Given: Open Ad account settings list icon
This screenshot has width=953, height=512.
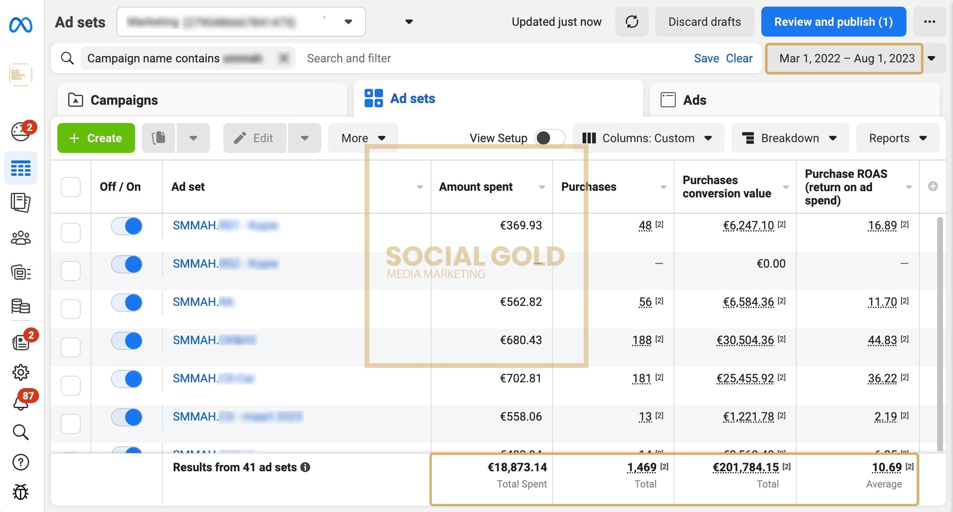Looking at the screenshot, I should click(21, 273).
